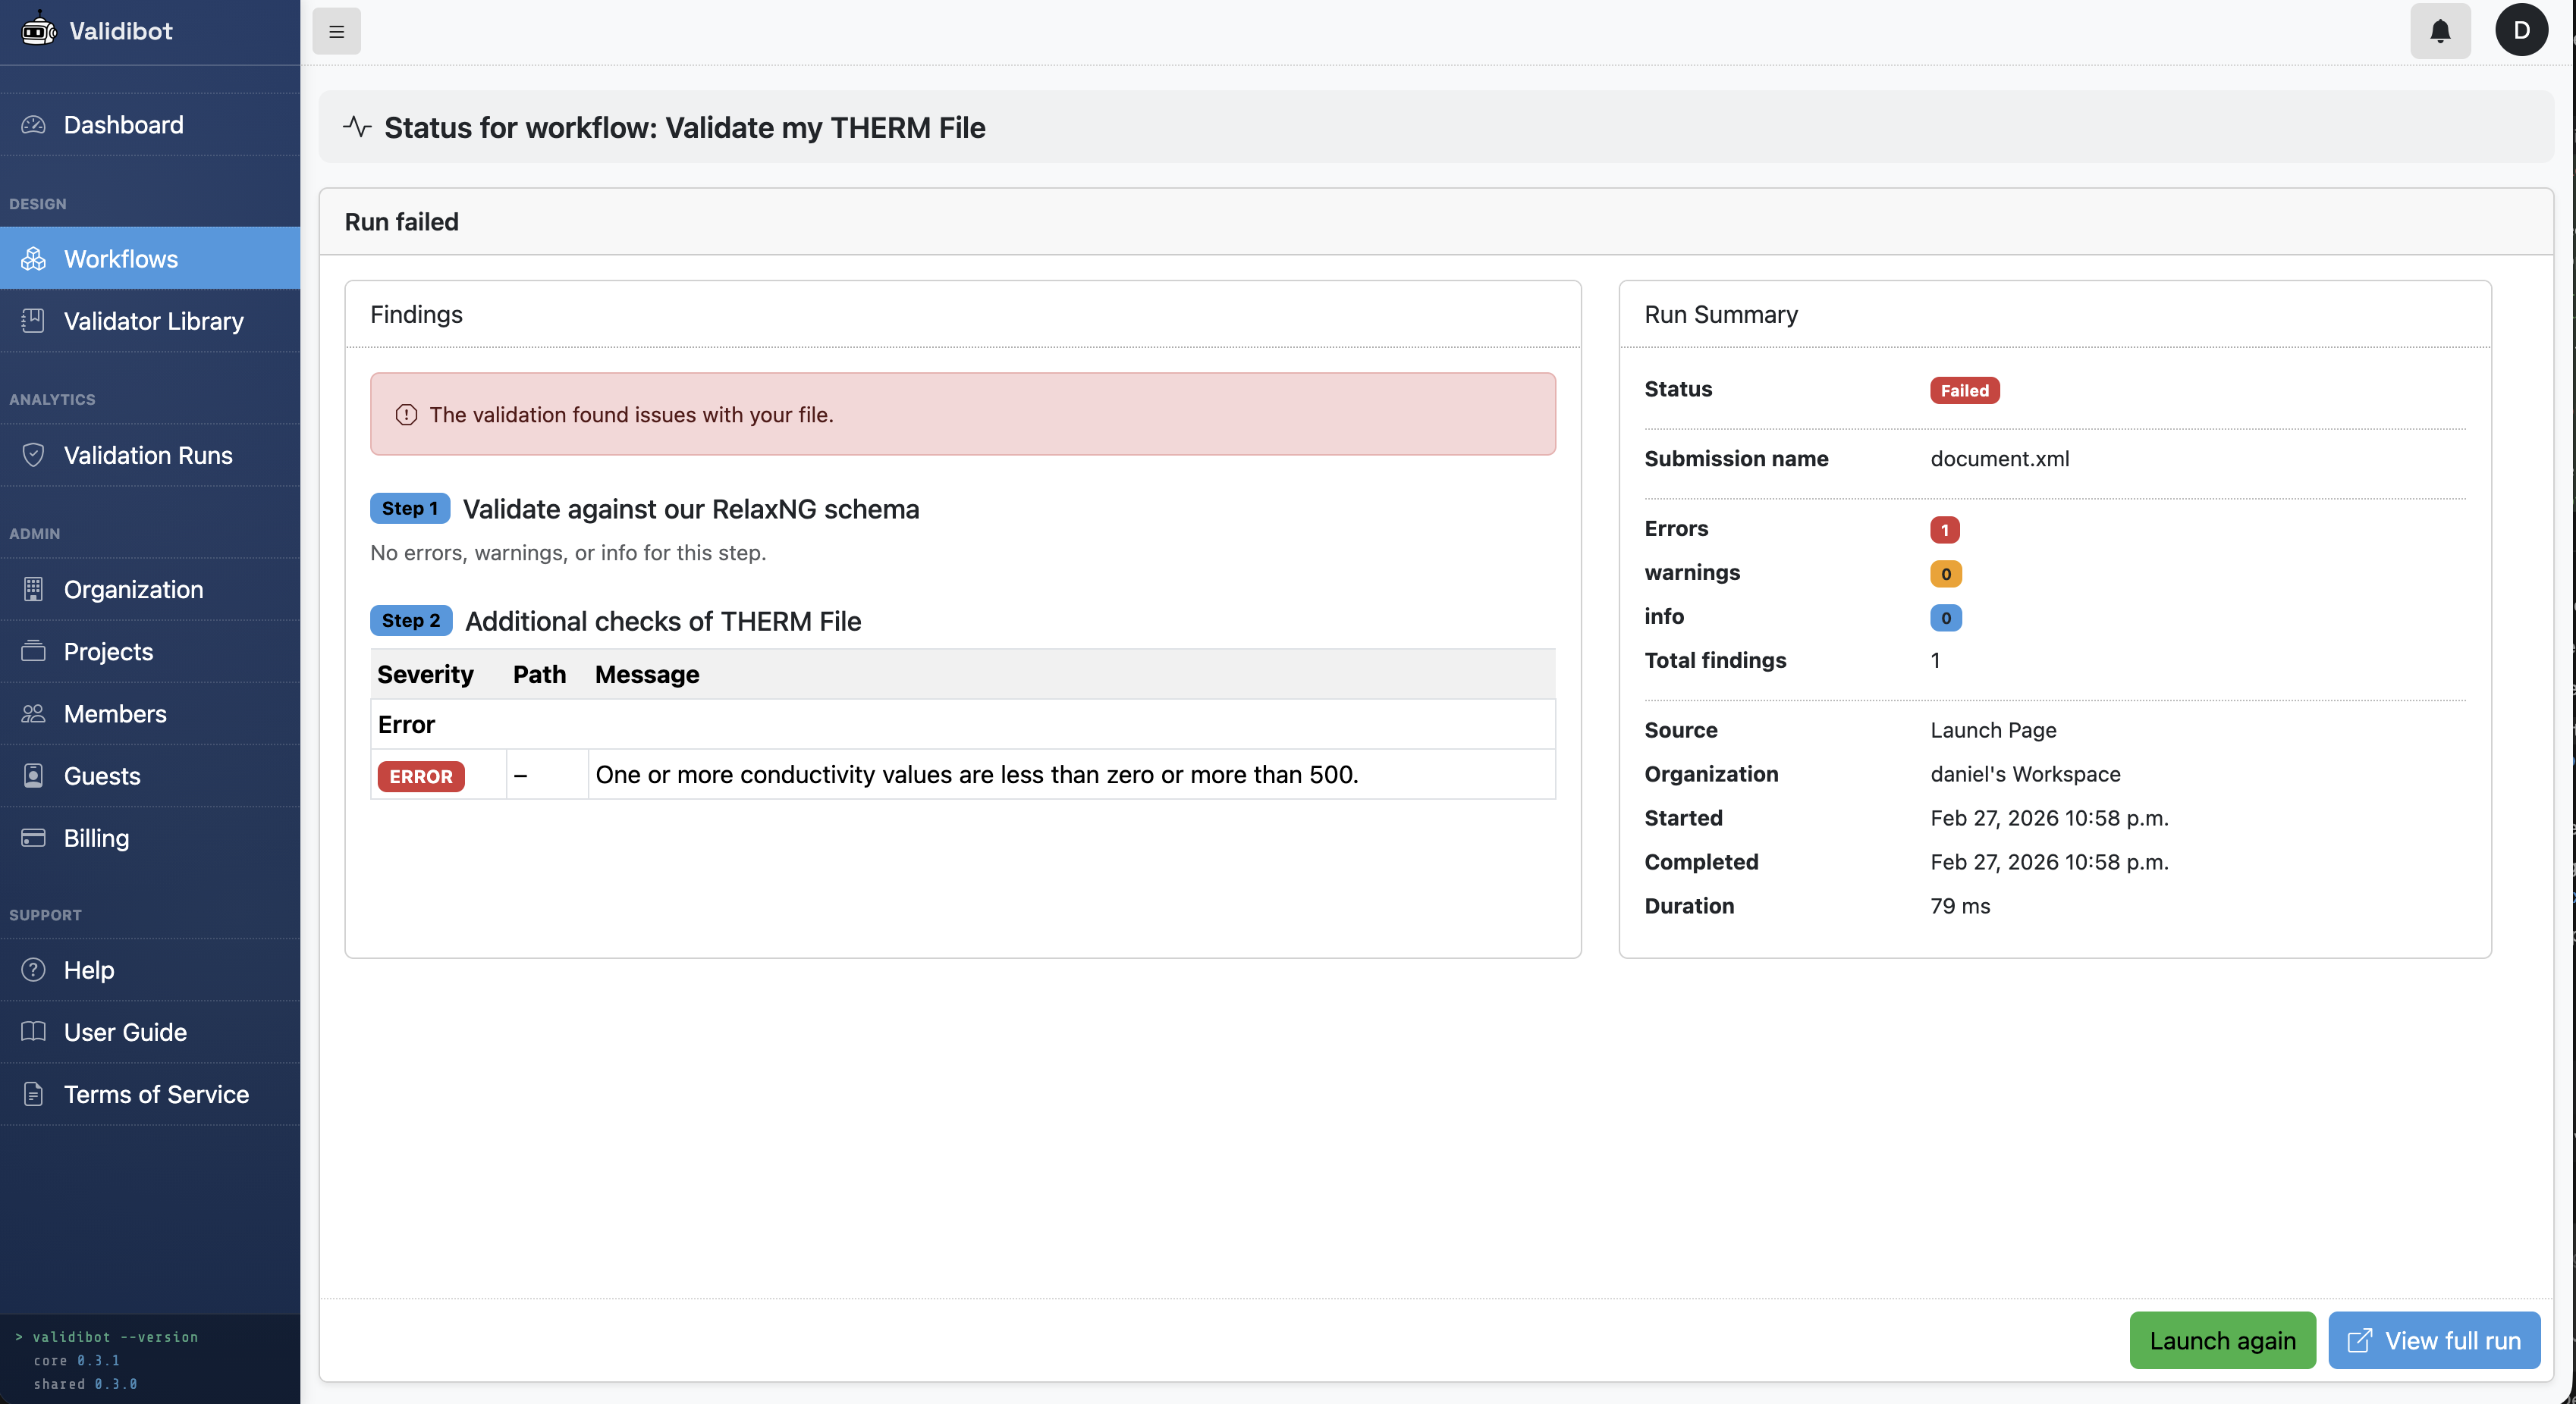The image size is (2576, 1404).
Task: Select the Validibot robot logo
Action: pos(38,30)
